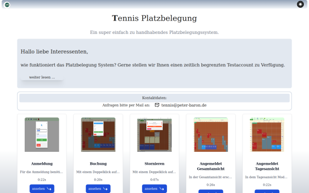This screenshot has height=193, width=309.
Task: Click the 'Tennis Platzbelegung' page heading
Action: pos(154,19)
